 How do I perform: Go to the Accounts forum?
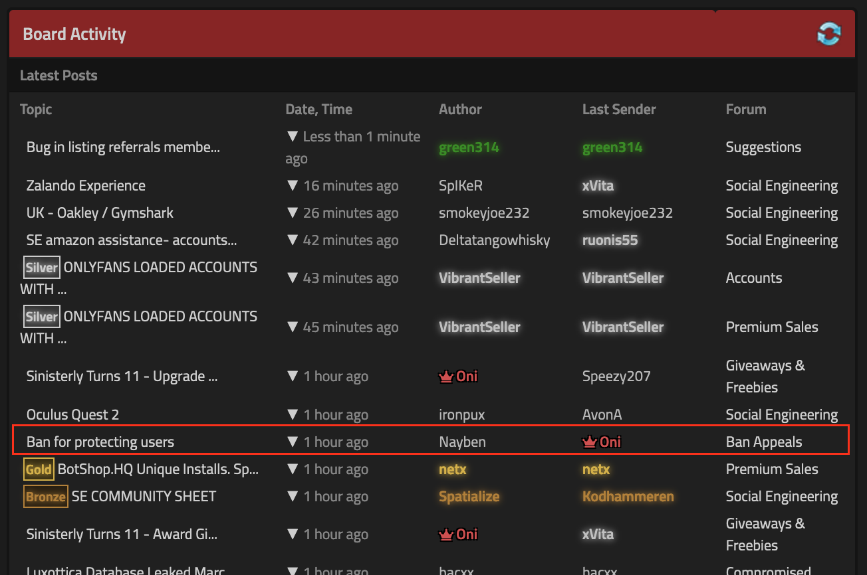(x=754, y=278)
